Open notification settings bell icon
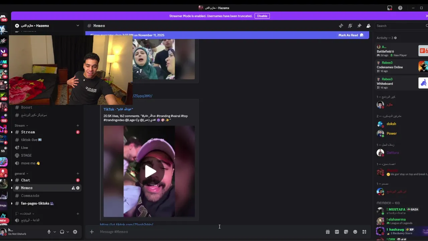 [350, 26]
